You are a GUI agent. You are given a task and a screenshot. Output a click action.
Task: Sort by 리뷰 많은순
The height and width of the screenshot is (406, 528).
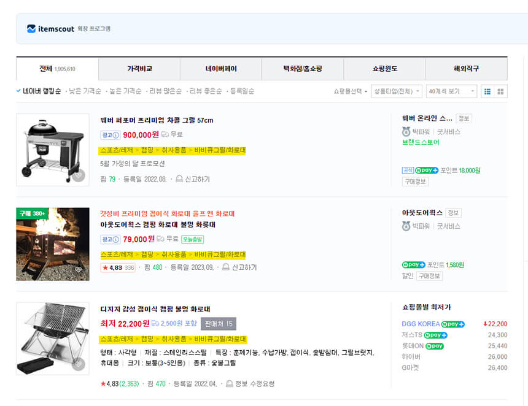point(165,91)
